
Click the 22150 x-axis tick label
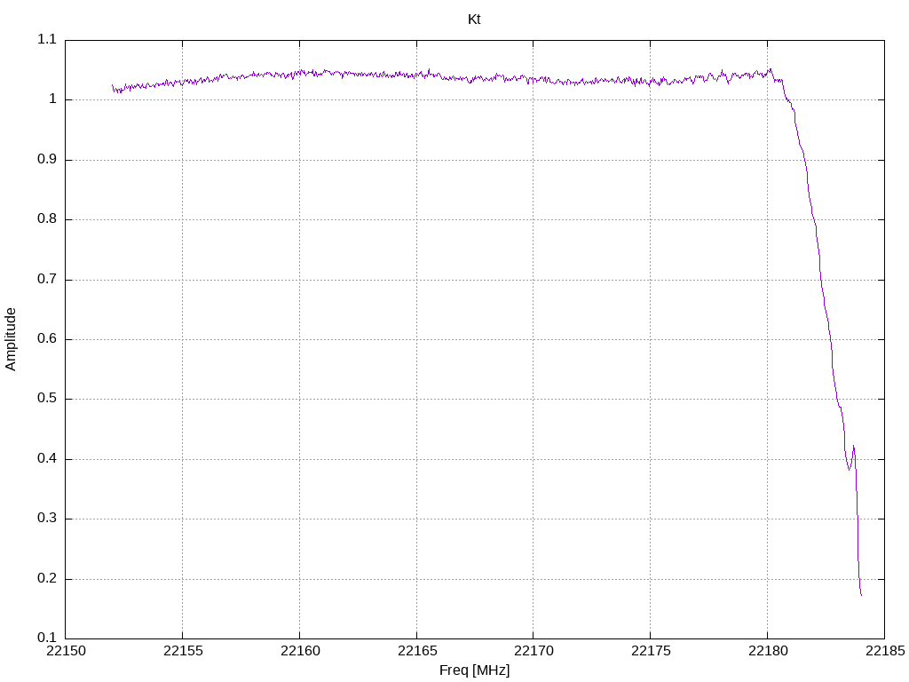[66, 651]
